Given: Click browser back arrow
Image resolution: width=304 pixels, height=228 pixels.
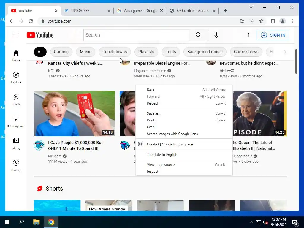Looking at the screenshot, I should [x=12, y=21].
